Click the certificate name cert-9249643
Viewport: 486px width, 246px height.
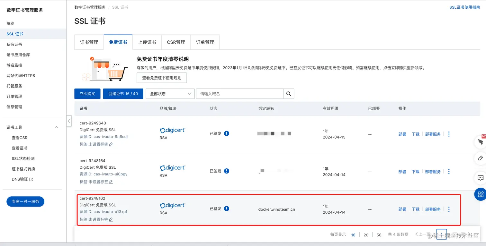point(93,123)
